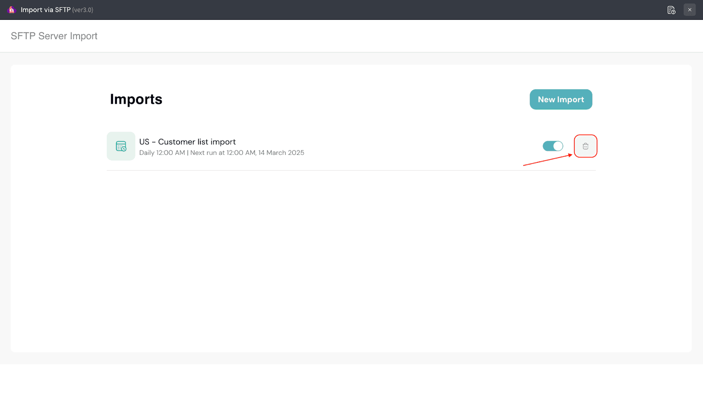Click empty space between import name and toggle
Image resolution: width=703 pixels, height=395 pixels.
tap(417, 146)
